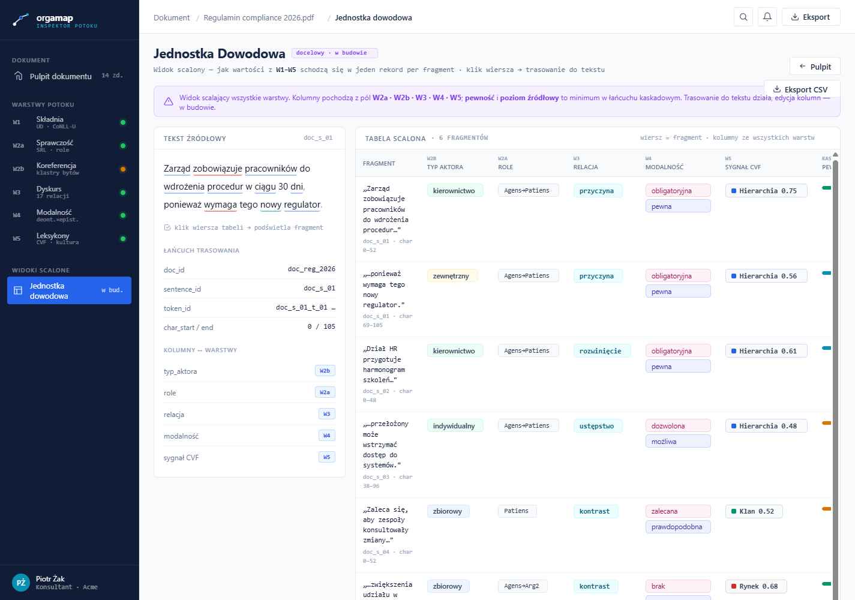Click the 'Hierarchia 0.75' CVF signal chip
The image size is (855, 600).
766,191
